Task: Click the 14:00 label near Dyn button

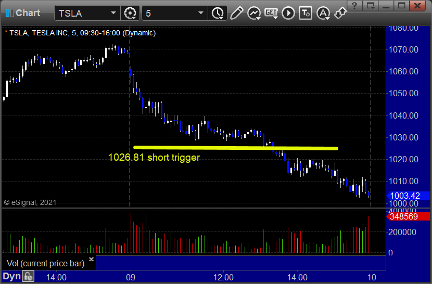Action: (56, 277)
